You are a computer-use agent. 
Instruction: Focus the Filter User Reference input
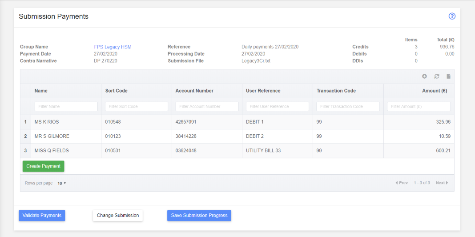click(278, 107)
